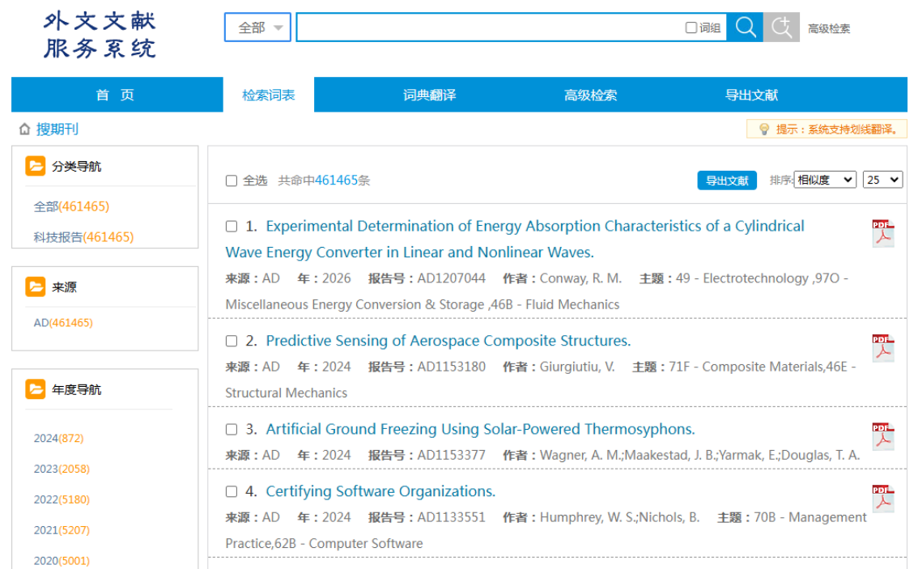This screenshot has height=569, width=918.
Task: Click the 共命中461465条 result count
Action: (x=325, y=180)
